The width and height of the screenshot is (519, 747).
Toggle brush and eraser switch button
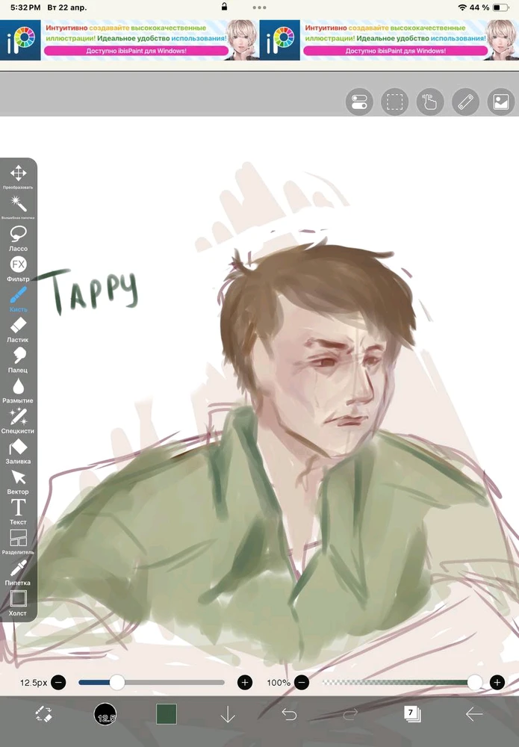tap(43, 715)
